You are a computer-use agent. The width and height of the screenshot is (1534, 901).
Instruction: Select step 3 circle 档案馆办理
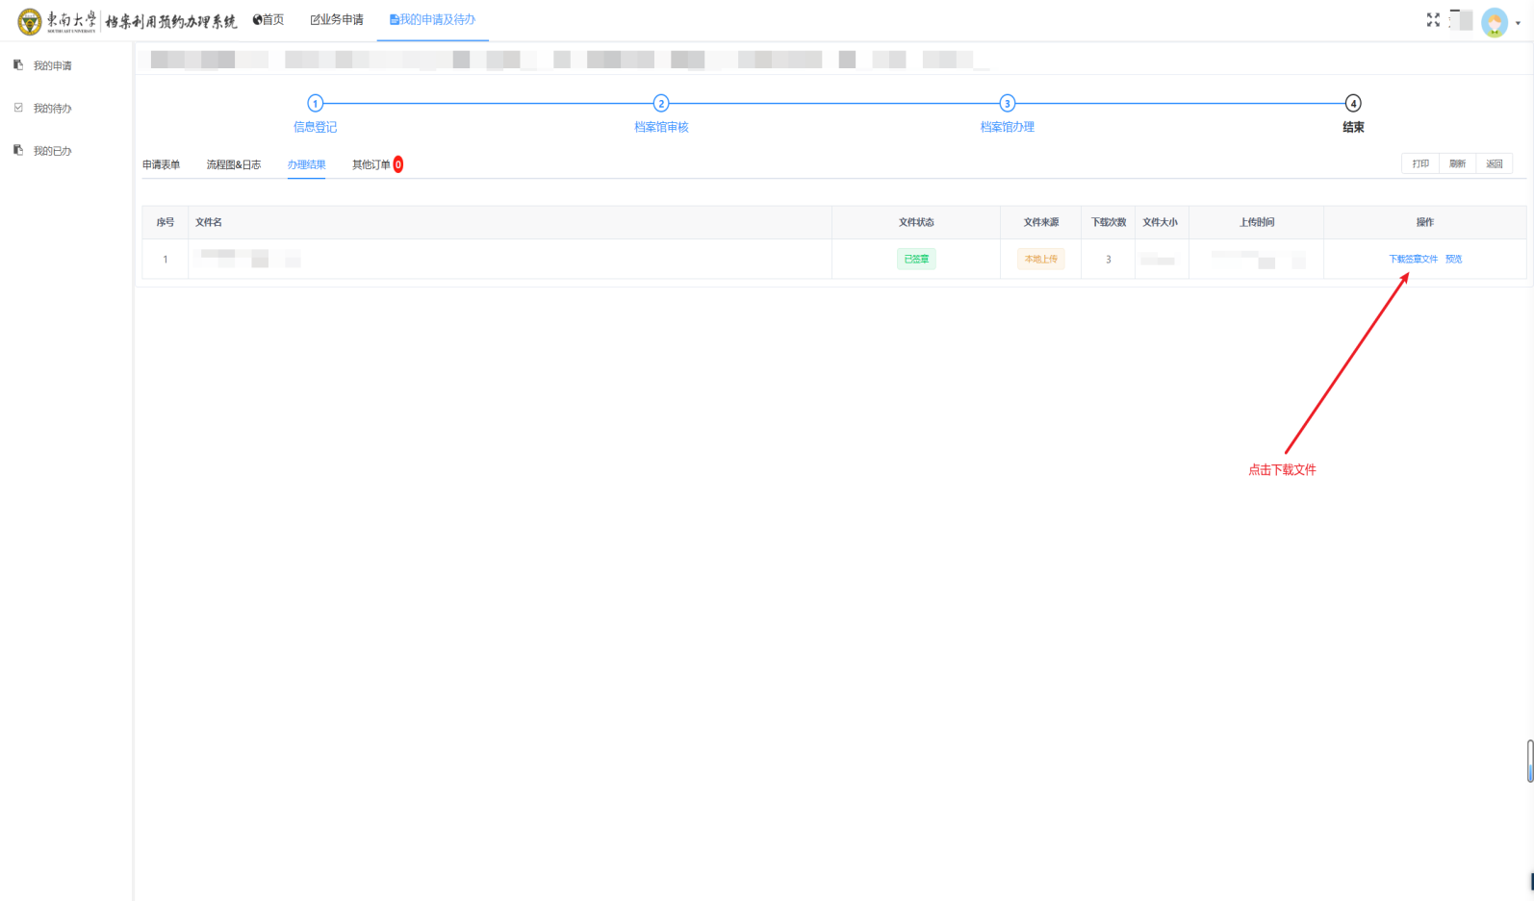click(x=1007, y=104)
